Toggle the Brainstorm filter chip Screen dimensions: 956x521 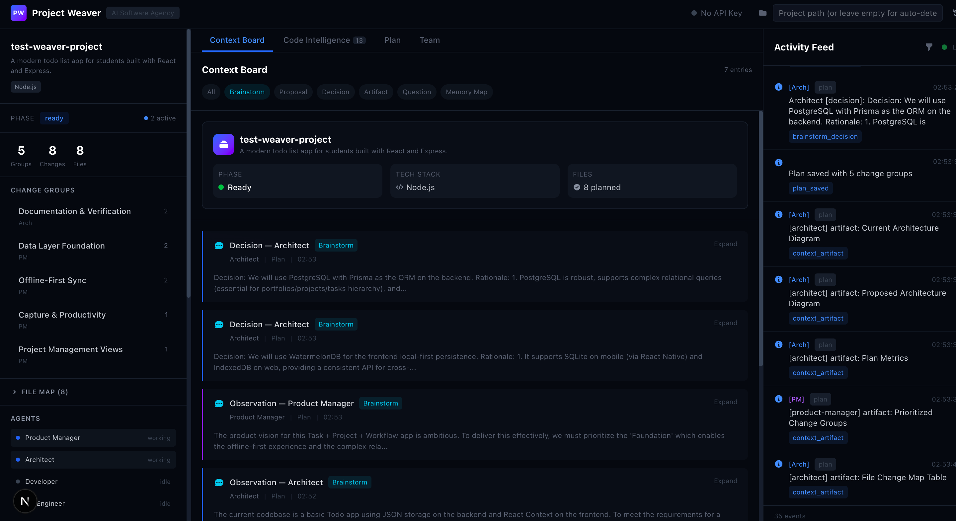pos(247,92)
